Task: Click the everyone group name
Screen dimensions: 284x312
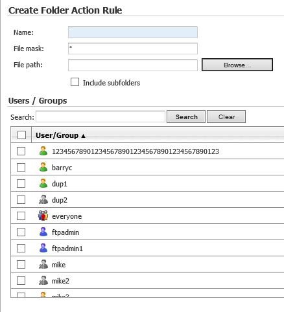Action: (67, 216)
